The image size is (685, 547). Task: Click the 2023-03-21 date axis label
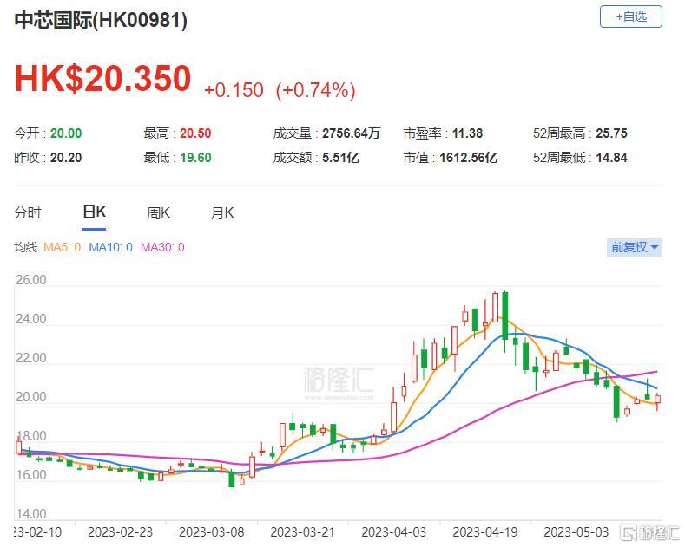(x=302, y=532)
